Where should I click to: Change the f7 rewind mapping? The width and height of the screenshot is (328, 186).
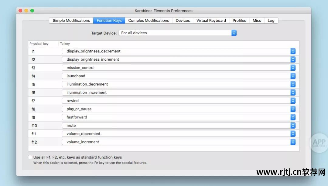[x=179, y=101]
